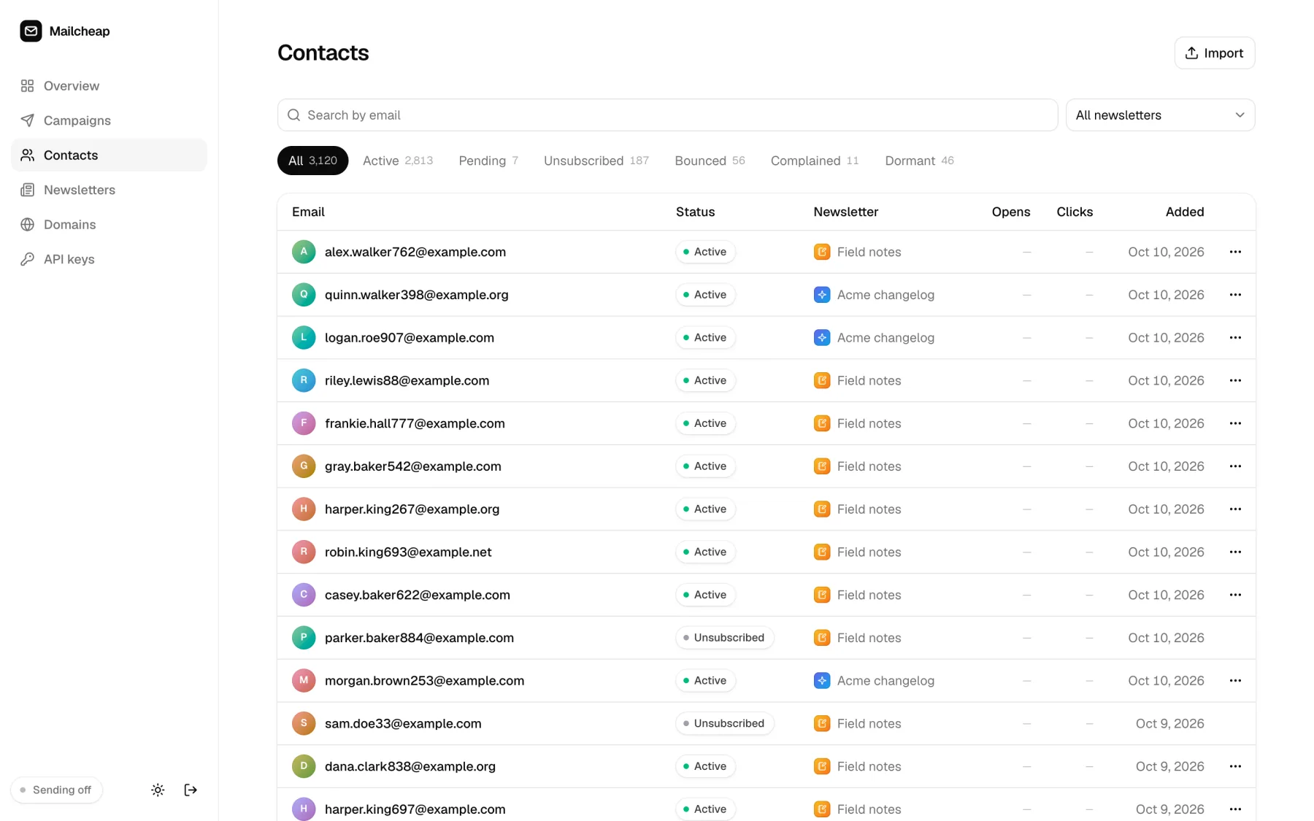Go to Overview in the sidebar
The image size is (1314, 821).
point(109,86)
